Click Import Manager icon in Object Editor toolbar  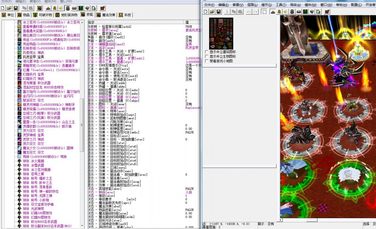[93, 8]
